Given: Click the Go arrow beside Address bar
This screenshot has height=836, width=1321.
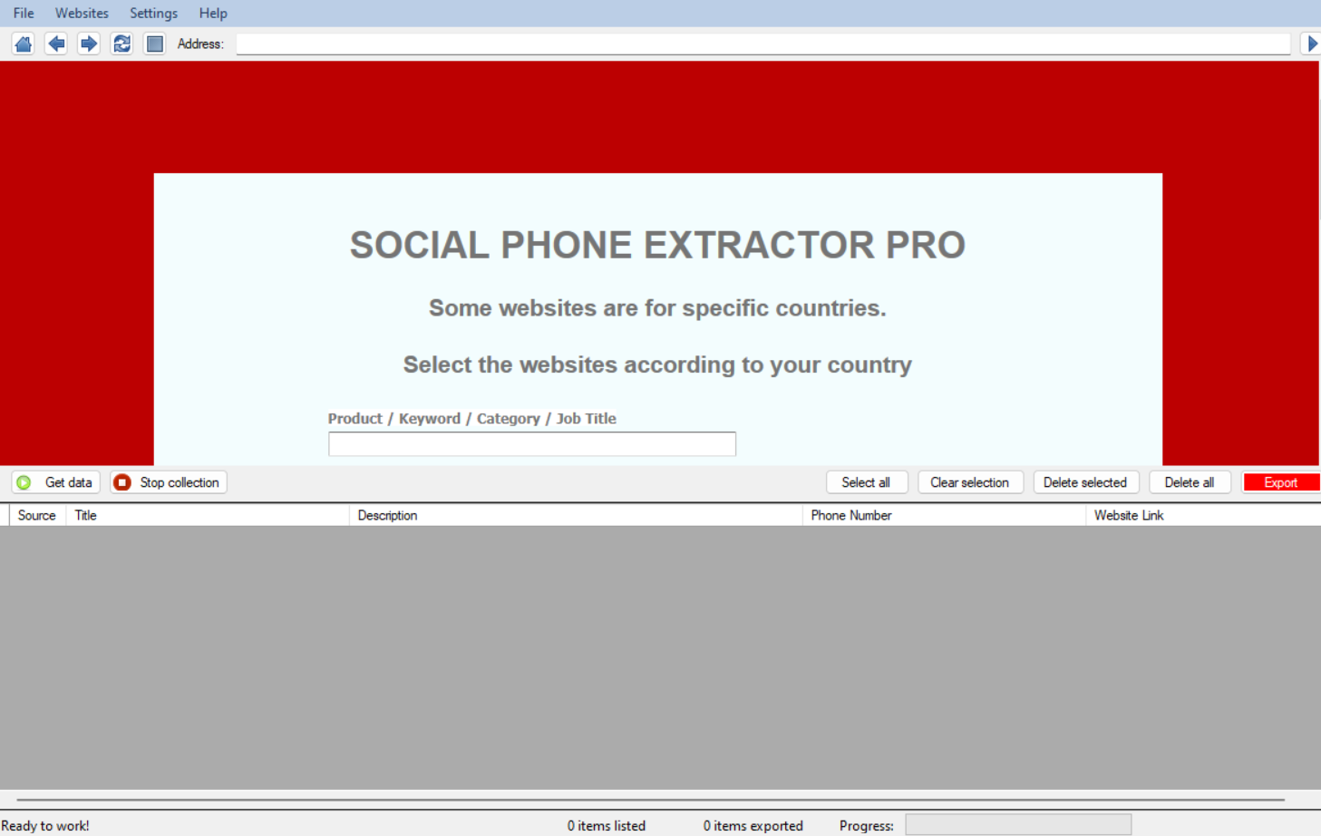Looking at the screenshot, I should 1311,44.
